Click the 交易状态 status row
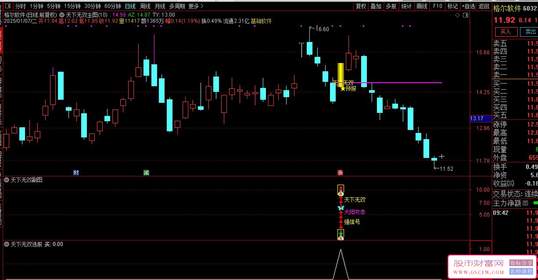 click(x=515, y=194)
